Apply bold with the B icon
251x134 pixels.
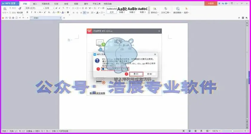point(27,12)
